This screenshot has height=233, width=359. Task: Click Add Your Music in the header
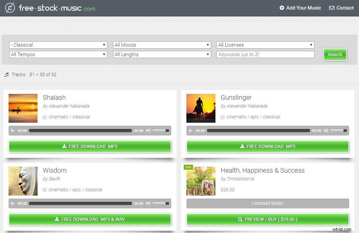[x=300, y=8]
